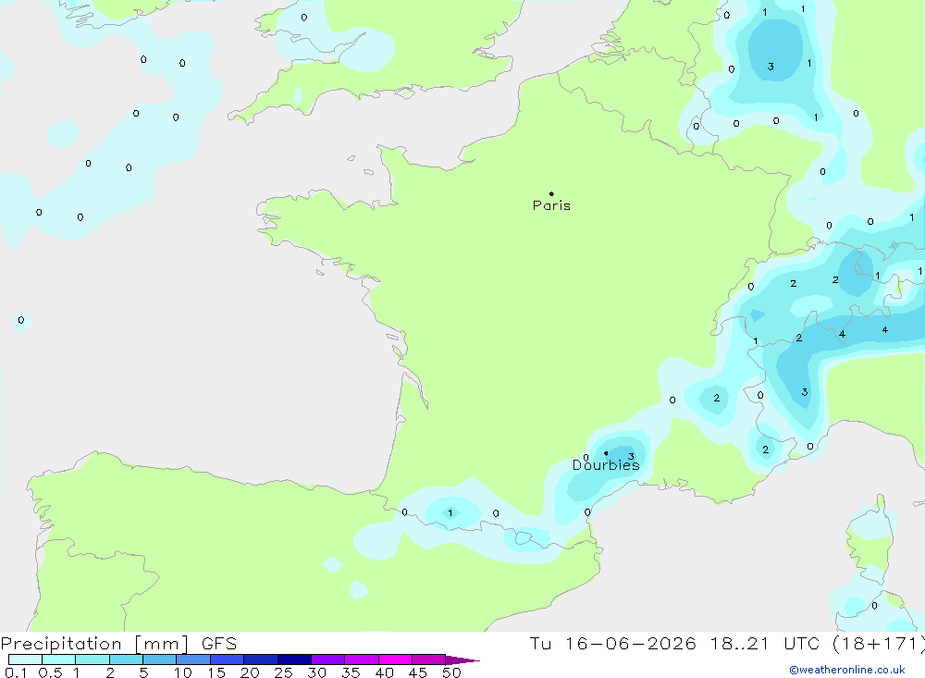Click the black dot marking Dourbies
The height and width of the screenshot is (678, 925).
[x=606, y=453]
